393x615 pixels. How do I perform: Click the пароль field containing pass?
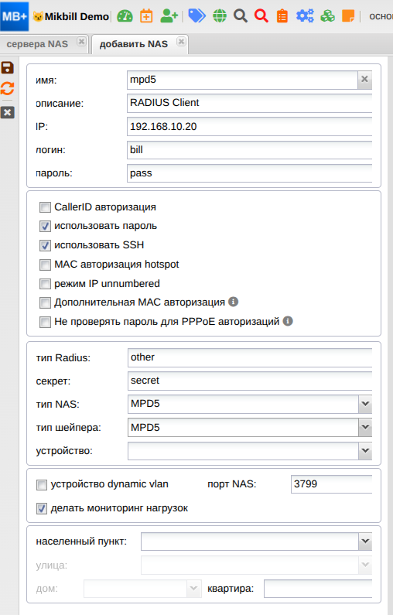click(249, 173)
